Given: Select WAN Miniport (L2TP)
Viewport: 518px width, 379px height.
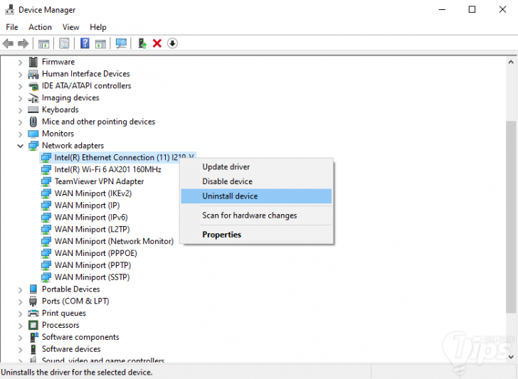Looking at the screenshot, I should point(92,230).
